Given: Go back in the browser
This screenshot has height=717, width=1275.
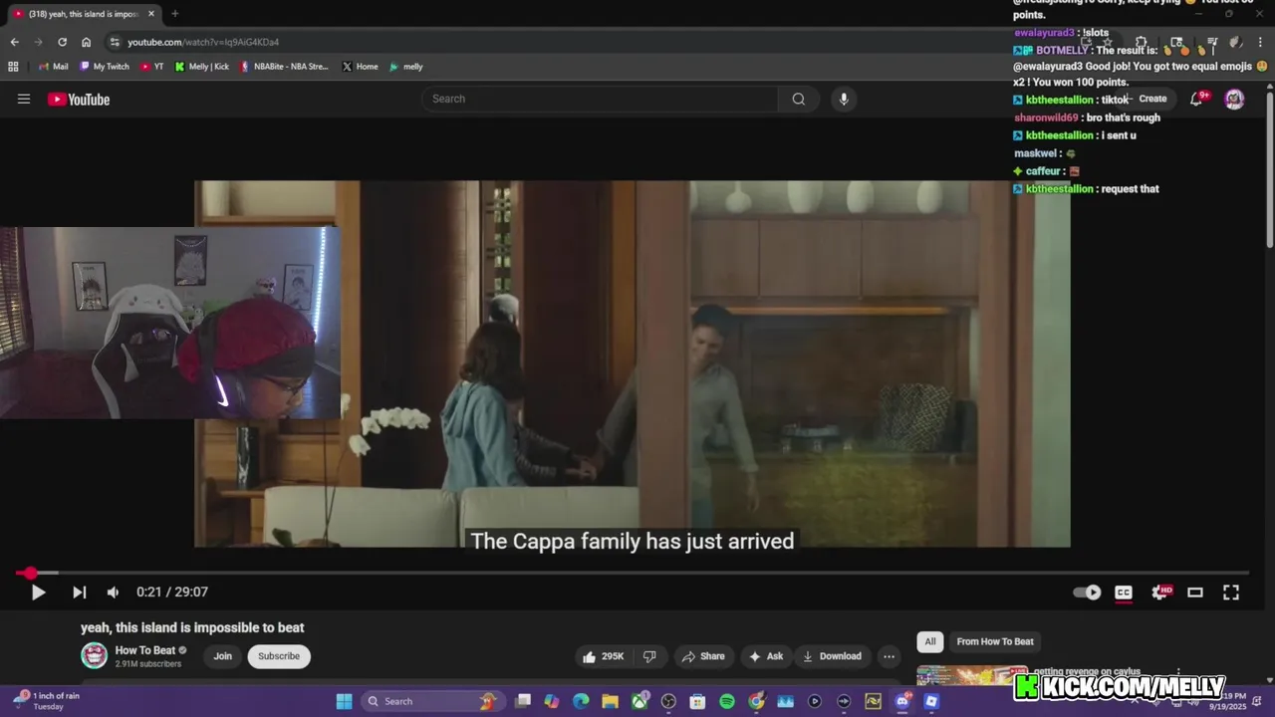Looking at the screenshot, I should tap(14, 42).
